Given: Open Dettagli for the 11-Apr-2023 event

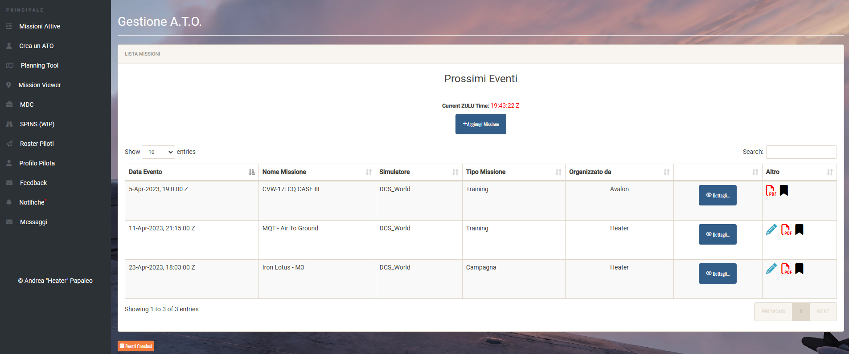Looking at the screenshot, I should pos(717,234).
